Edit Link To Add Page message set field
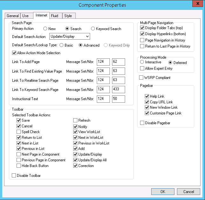The image size is (205, 200). (103, 62)
